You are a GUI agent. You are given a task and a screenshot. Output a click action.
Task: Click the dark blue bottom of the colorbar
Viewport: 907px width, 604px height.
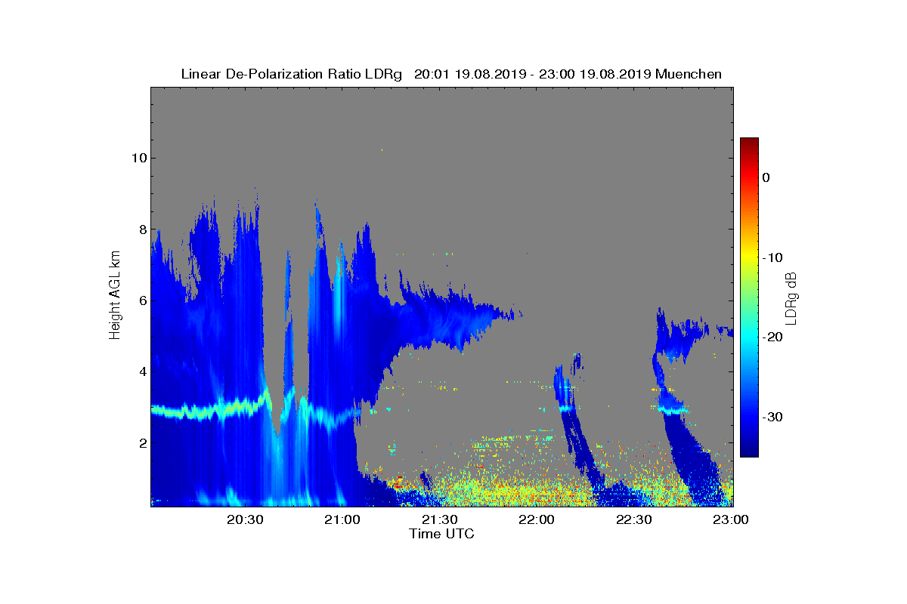coord(749,450)
